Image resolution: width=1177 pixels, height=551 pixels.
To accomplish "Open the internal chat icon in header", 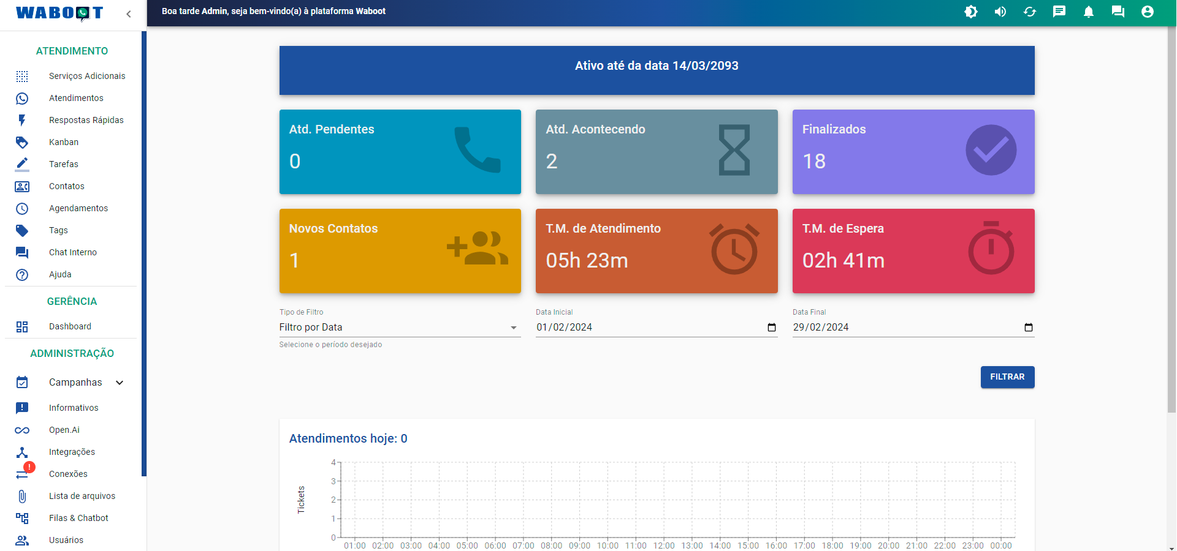I will [x=1118, y=12].
